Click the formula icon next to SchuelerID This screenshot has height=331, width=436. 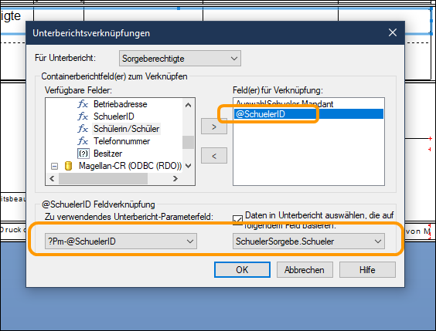pos(83,117)
